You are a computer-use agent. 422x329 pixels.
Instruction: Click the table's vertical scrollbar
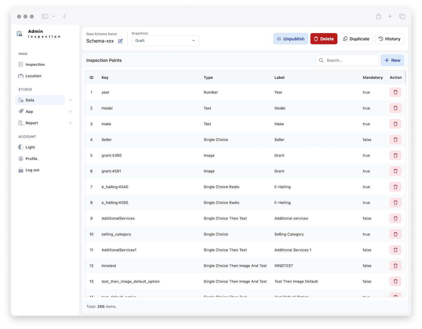pyautogui.click(x=405, y=76)
